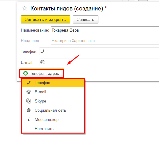Choose the Skype icon in dropdown list
Image resolution: width=159 pixels, height=155 pixels.
pyautogui.click(x=29, y=101)
